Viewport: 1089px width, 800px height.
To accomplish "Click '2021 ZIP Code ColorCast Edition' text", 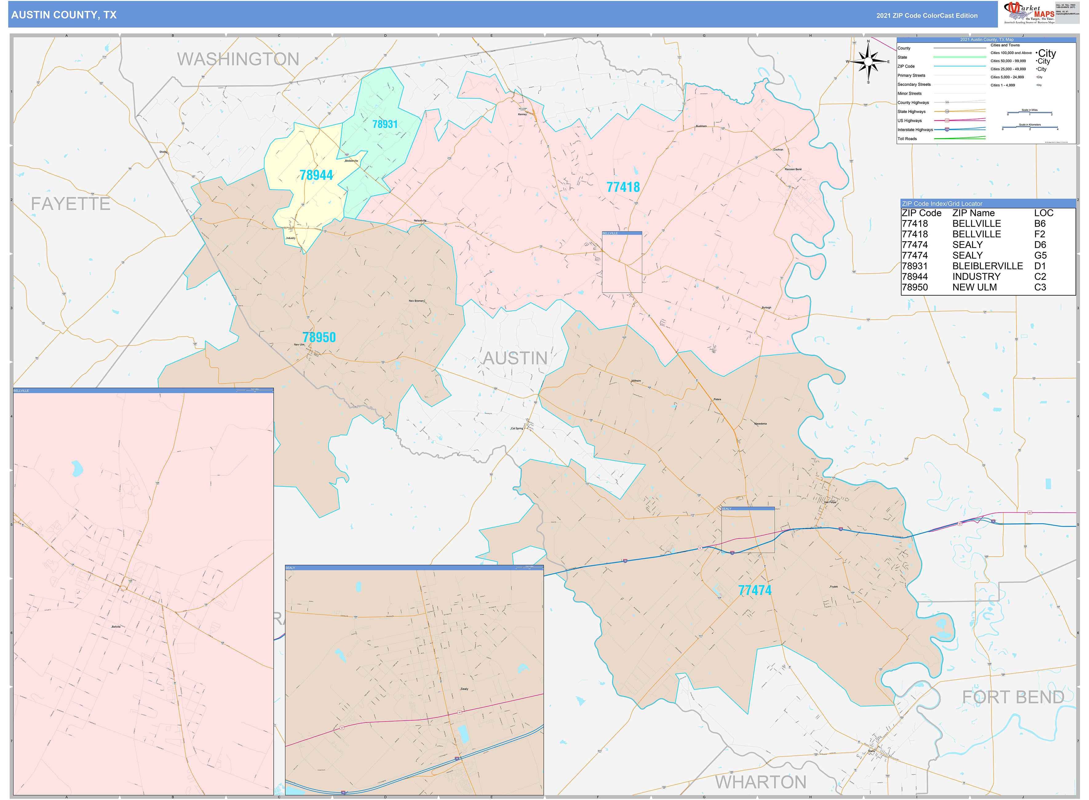I will coord(927,15).
